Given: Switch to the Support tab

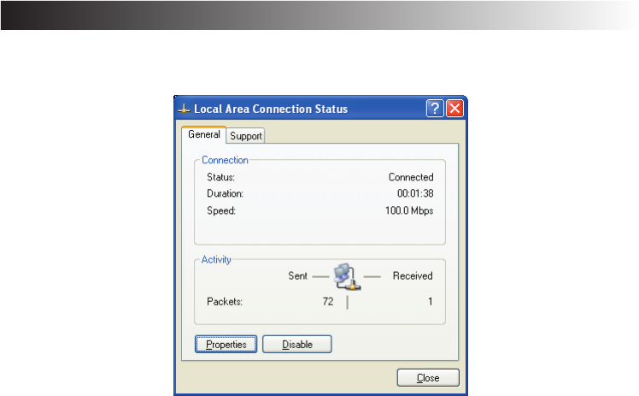Looking at the screenshot, I should point(246,136).
